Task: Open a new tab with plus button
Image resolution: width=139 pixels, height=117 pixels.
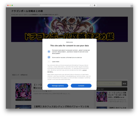Action: pyautogui.click(x=132, y=6)
